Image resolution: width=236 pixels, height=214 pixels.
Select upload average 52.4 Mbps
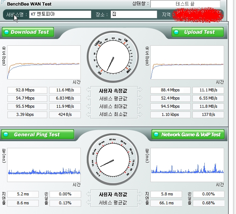(x=170, y=98)
